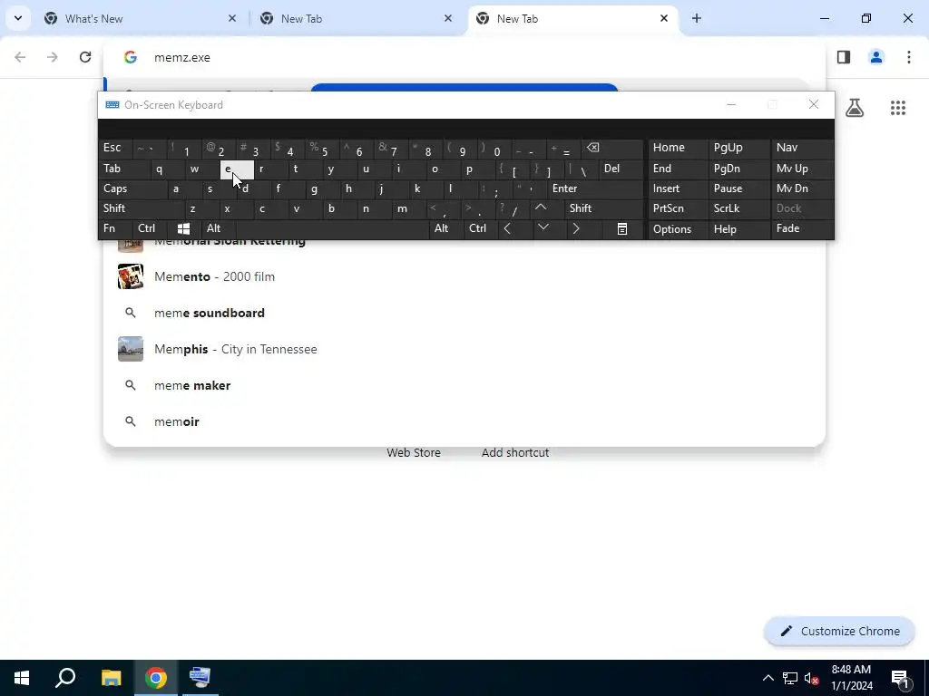This screenshot has height=696, width=929.
Task: Toggle Fade on On-Screen Keyboard
Action: (801, 228)
